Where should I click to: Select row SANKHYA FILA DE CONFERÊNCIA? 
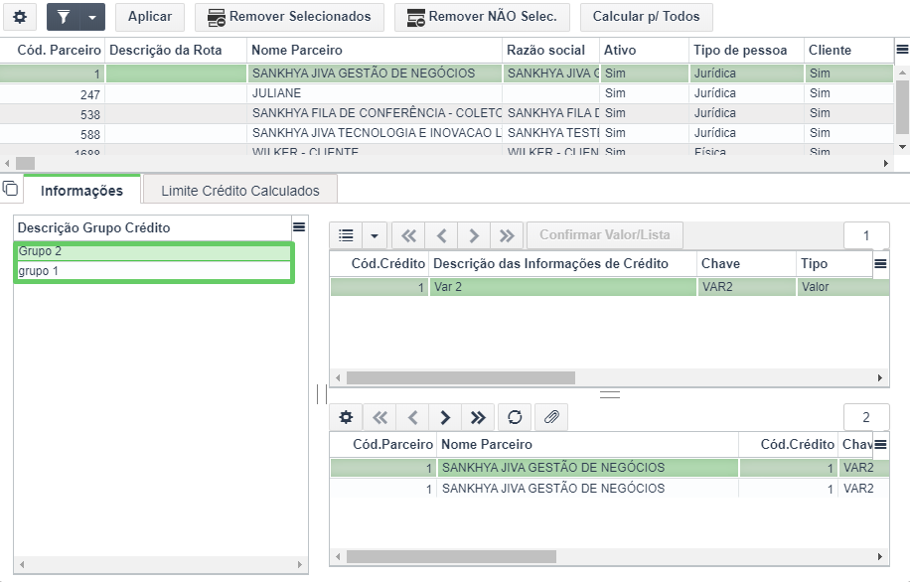pyautogui.click(x=447, y=113)
